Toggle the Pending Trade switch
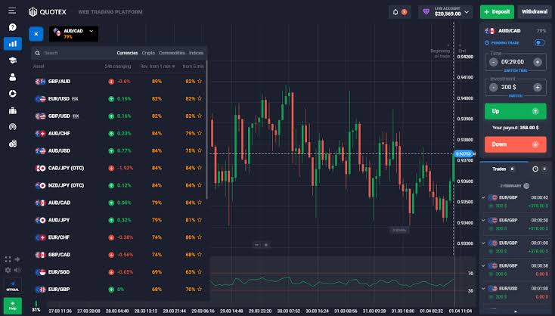 click(x=539, y=42)
